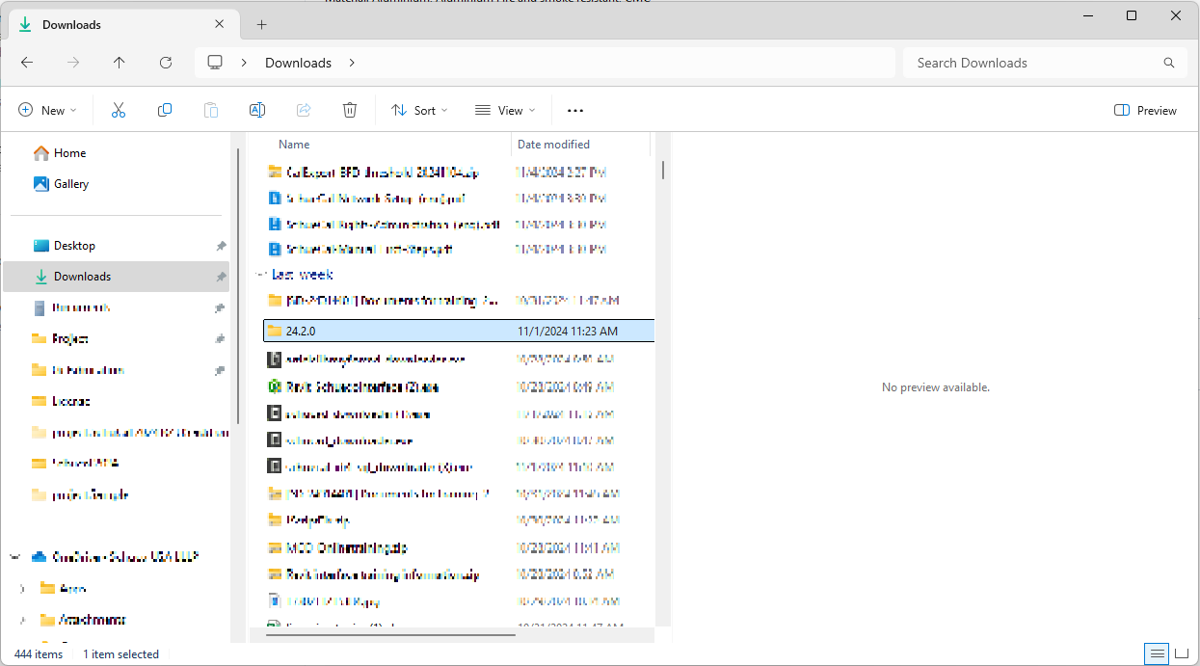Switch to details view layout icon
The height and width of the screenshot is (666, 1200).
1157,654
